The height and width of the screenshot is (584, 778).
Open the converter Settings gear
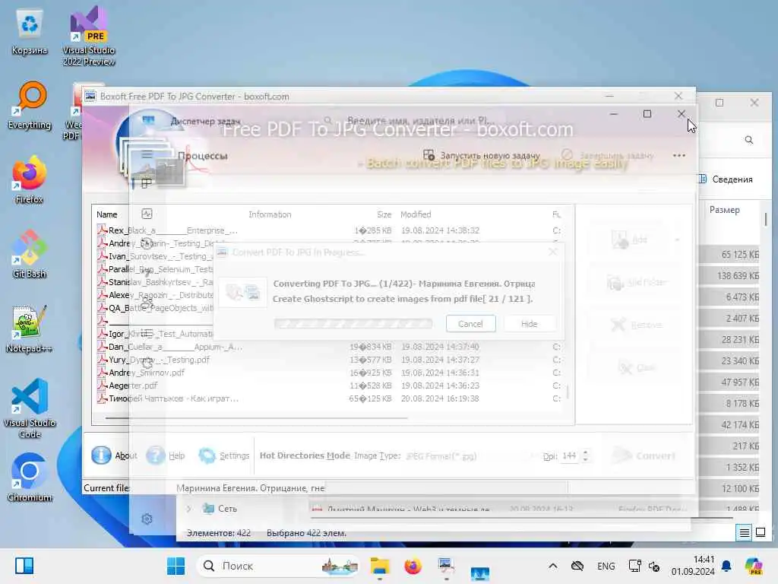[x=224, y=455]
